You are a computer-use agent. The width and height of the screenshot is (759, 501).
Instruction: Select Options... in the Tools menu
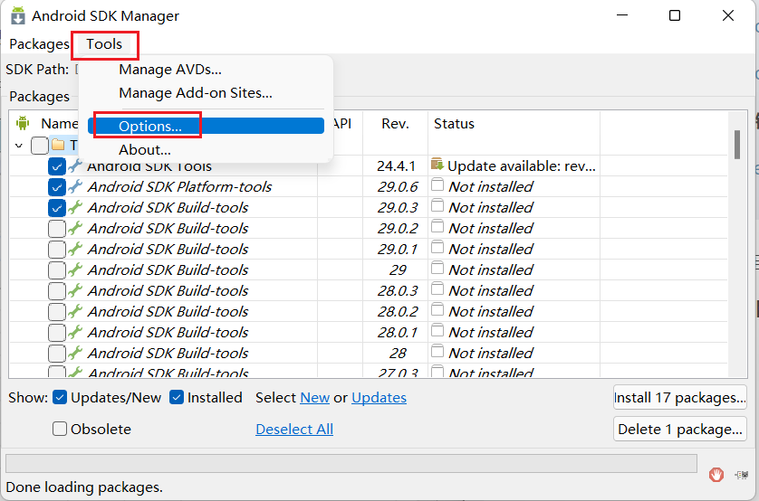206,126
